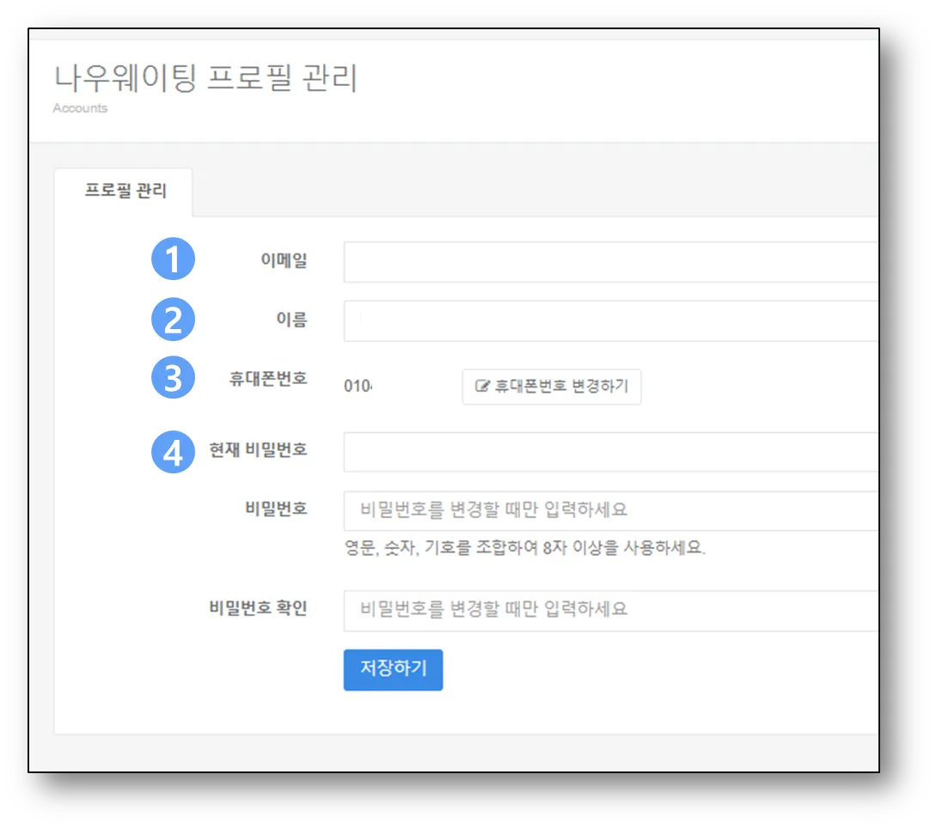Click the 나우웨이팅 프로필 관리 heading
This screenshot has width=936, height=829.
(205, 78)
